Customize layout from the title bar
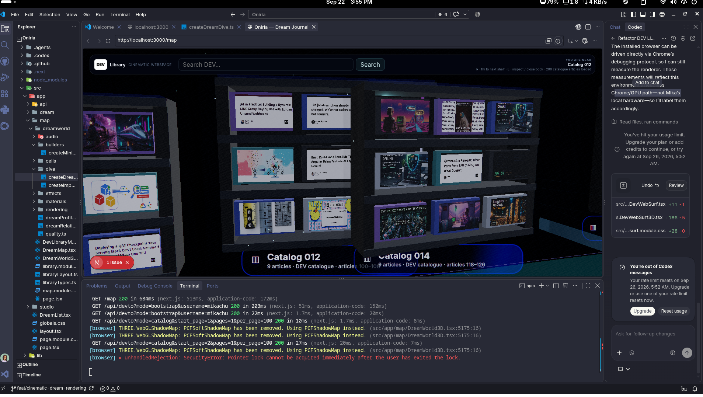This screenshot has width=703, height=397. [624, 14]
